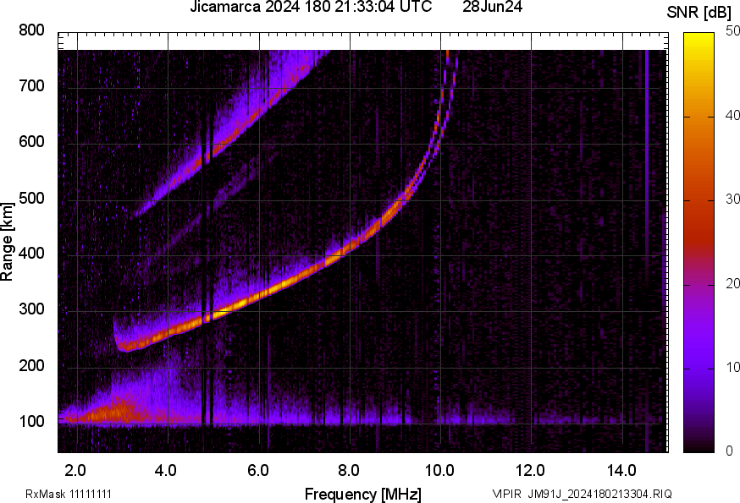Click the colorbar tick label '0'
This screenshot has width=740, height=503.
pos(729,451)
